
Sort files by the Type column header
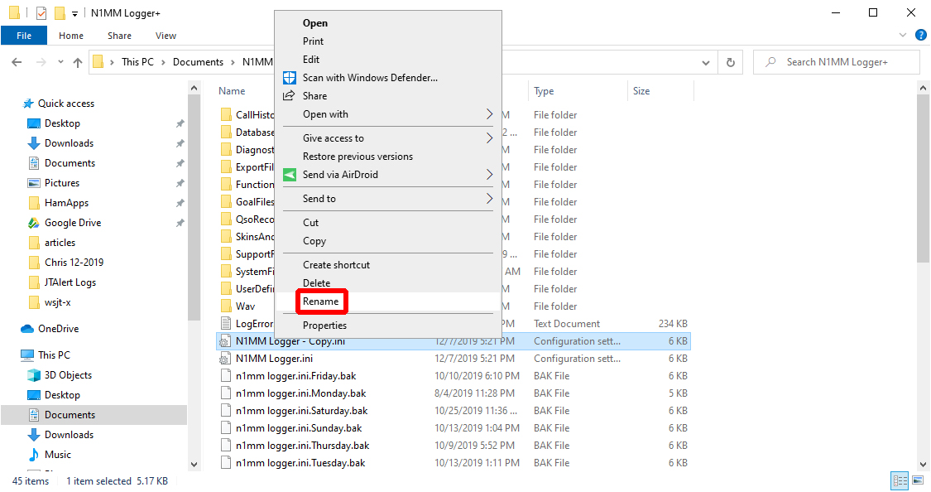coord(544,91)
